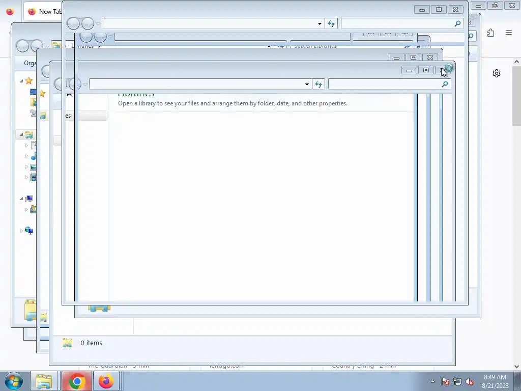The width and height of the screenshot is (521, 391).
Task: Open the New Tab personalize gear in Firefox
Action: pos(497,73)
